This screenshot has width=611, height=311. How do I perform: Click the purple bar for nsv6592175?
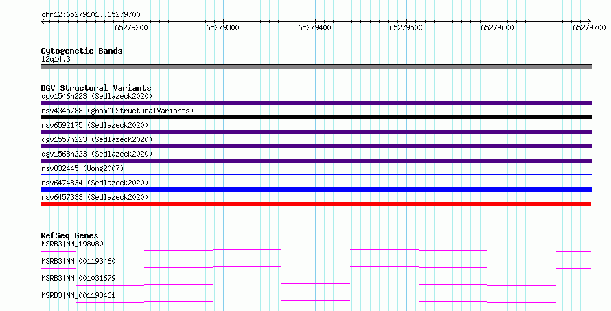[x=316, y=132]
